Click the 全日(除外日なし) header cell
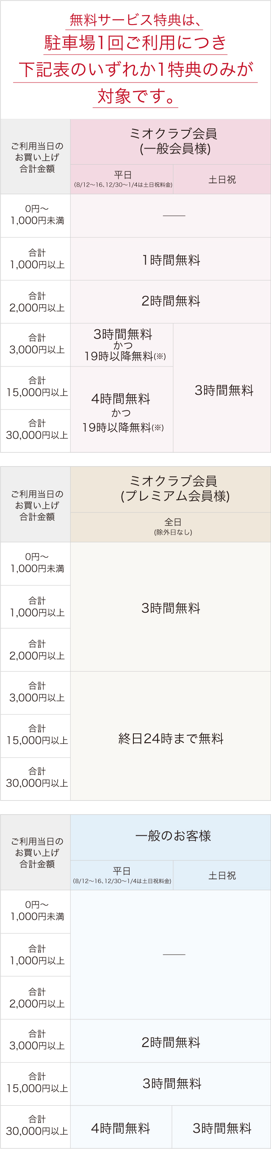 click(x=173, y=526)
